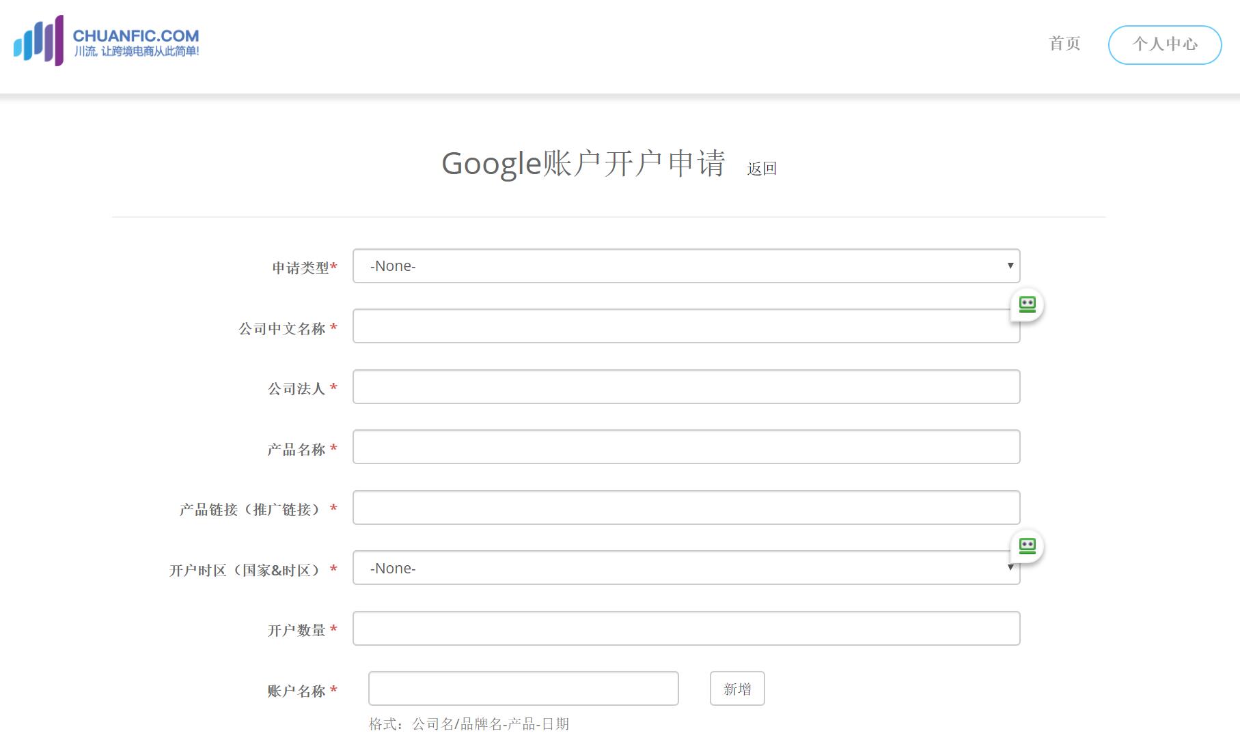1240x744 pixels.
Task: Click the 申请类型 field label
Action: click(305, 268)
